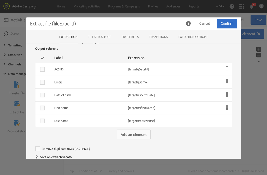This screenshot has width=267, height=175.
Task: Switch to the File Structure tab
Action: tap(99, 37)
